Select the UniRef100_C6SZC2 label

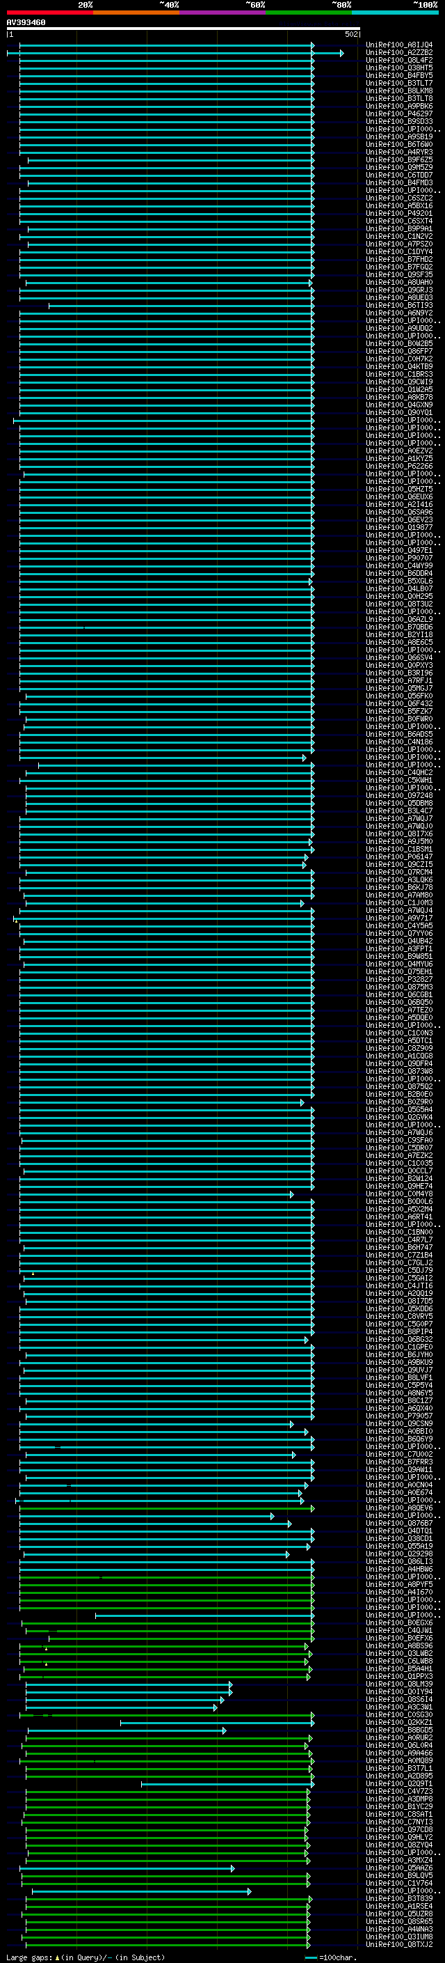[399, 198]
